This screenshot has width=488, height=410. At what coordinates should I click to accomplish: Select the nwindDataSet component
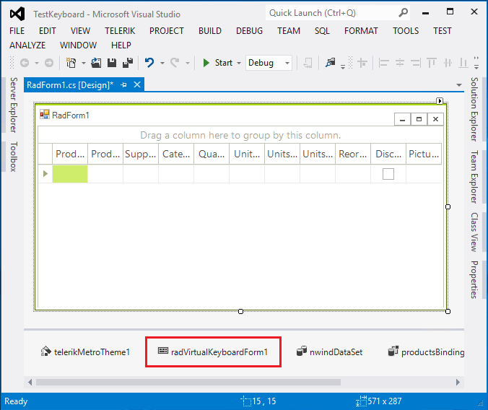330,352
